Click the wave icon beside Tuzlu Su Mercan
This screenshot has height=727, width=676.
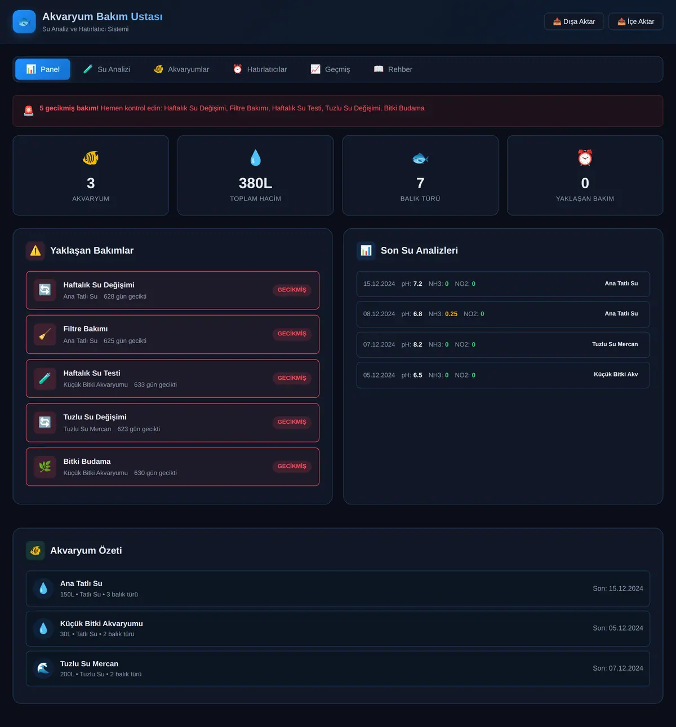coord(43,668)
